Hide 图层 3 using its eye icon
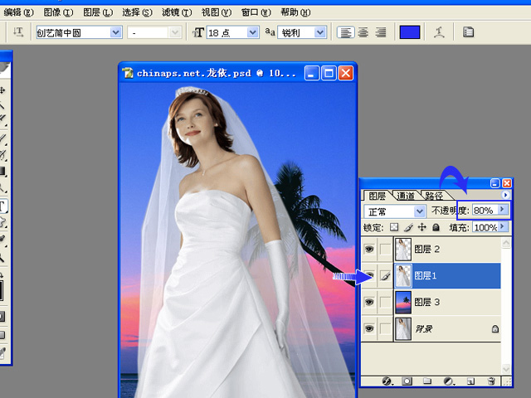531x398 pixels. [x=369, y=302]
